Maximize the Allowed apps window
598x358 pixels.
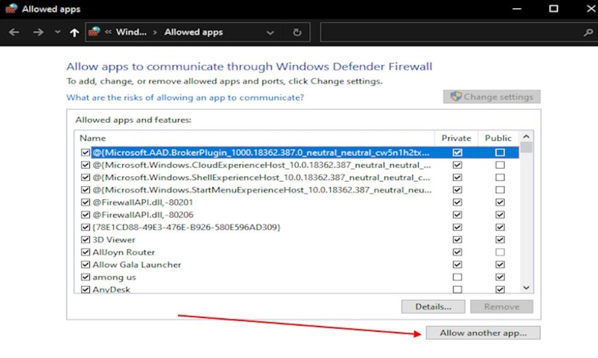554,9
